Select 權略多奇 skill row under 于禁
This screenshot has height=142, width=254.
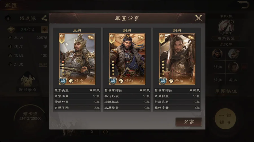tap(177, 108)
